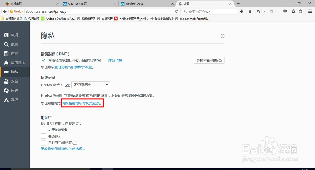Open the 文章管理 bookmark
The image size is (315, 170).
point(105,19)
